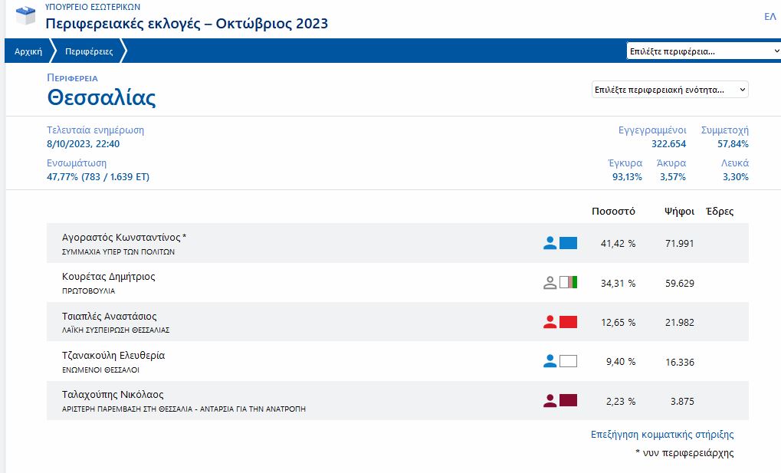The height and width of the screenshot is (473, 781).
Task: Select Περιφέρειες in the navigation bar
Action: tap(89, 51)
